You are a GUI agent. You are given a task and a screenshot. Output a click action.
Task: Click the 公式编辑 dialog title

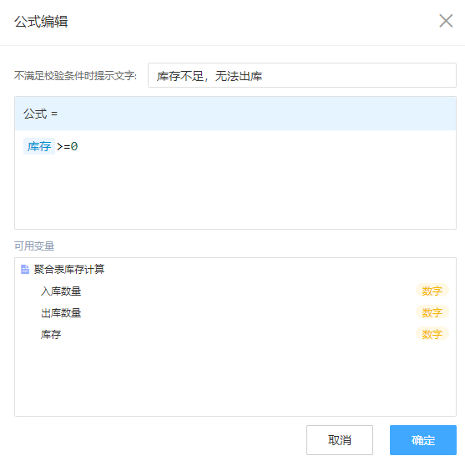pyautogui.click(x=41, y=22)
